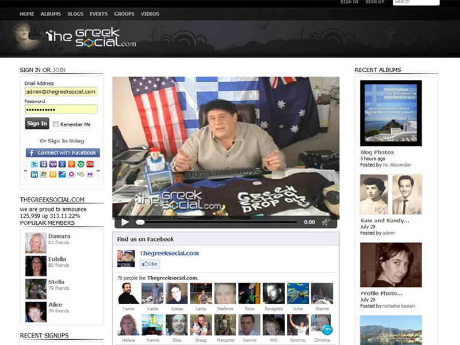
Task: Open Damara's member name link
Action: click(x=59, y=236)
